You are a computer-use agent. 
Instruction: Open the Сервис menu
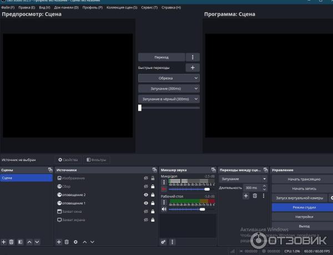[149, 7]
